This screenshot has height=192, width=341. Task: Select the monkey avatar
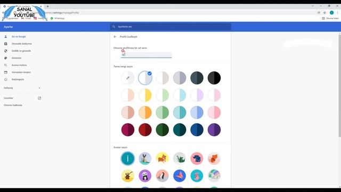tap(128, 175)
